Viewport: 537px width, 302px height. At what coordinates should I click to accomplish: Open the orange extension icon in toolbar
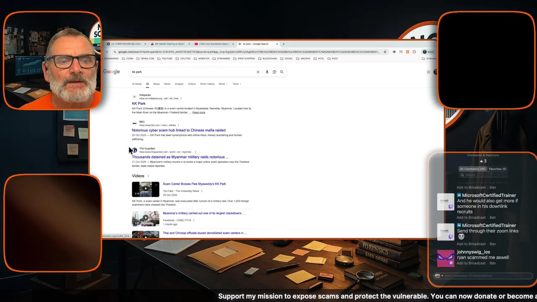407,52
